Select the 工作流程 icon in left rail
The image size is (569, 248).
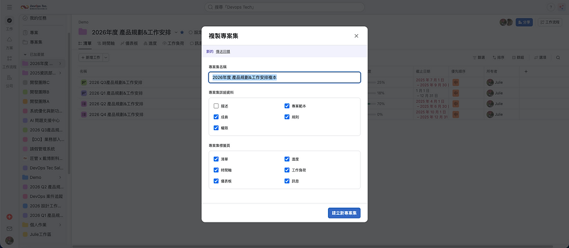click(9, 58)
